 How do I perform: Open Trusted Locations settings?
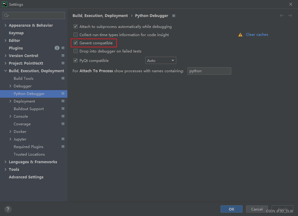click(x=29, y=154)
